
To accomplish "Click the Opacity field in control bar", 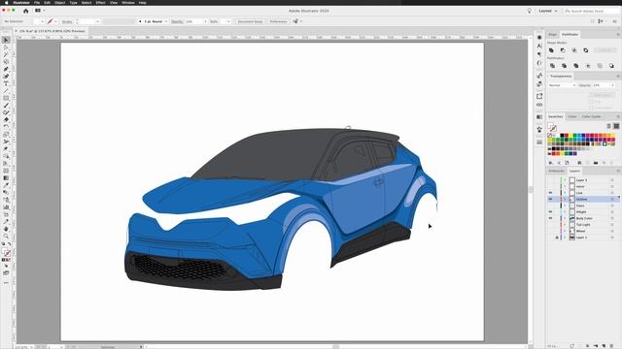I will pyautogui.click(x=194, y=21).
